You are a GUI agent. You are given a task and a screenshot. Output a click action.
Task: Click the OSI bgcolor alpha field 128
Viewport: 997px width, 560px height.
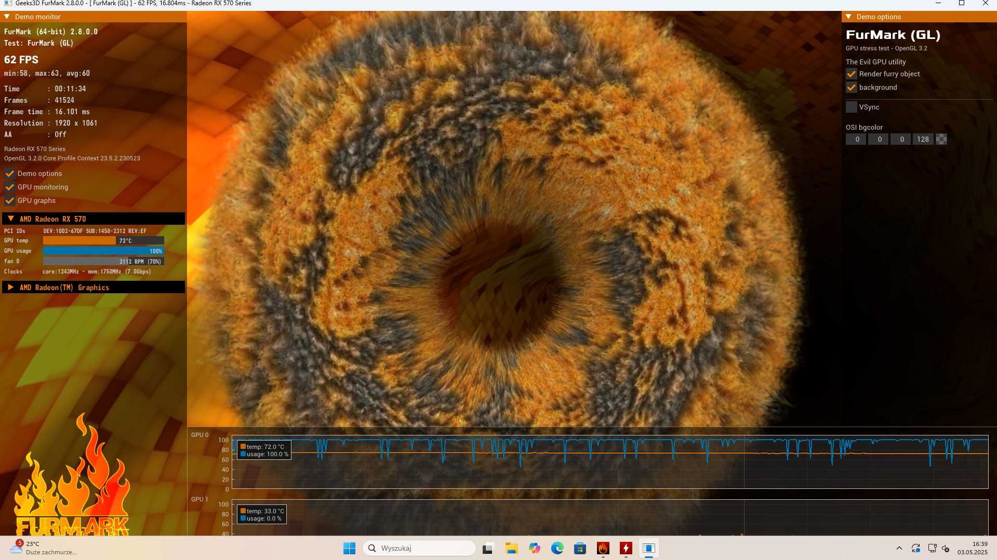pos(923,139)
